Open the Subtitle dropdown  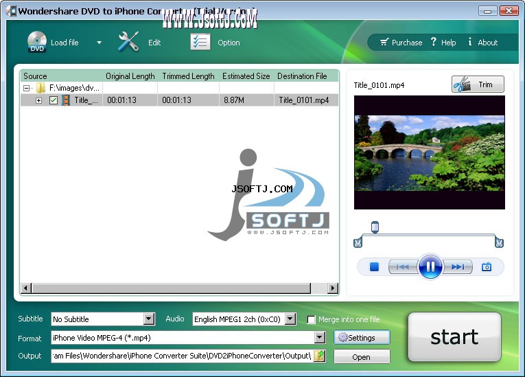149,319
